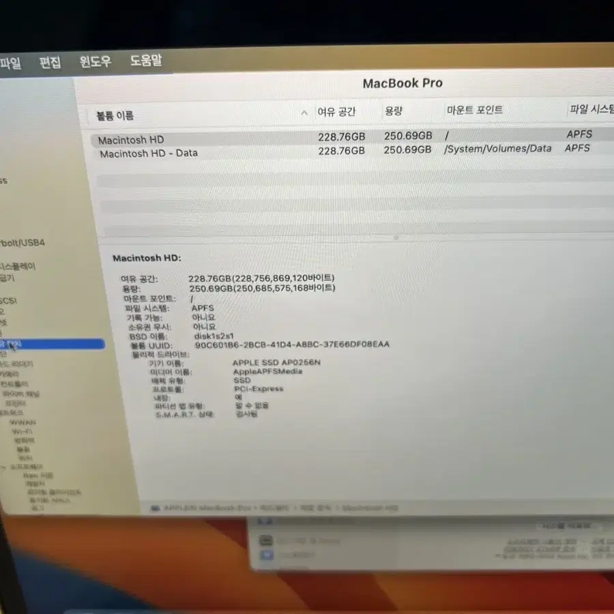Sort by the 여유 공간 column header
This screenshot has height=614, width=614.
[336, 112]
